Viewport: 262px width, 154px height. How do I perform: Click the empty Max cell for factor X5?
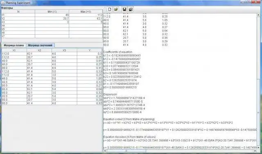(86, 29)
